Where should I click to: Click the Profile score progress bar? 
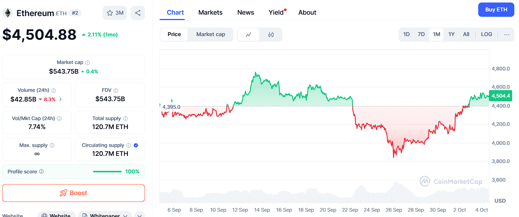point(107,172)
